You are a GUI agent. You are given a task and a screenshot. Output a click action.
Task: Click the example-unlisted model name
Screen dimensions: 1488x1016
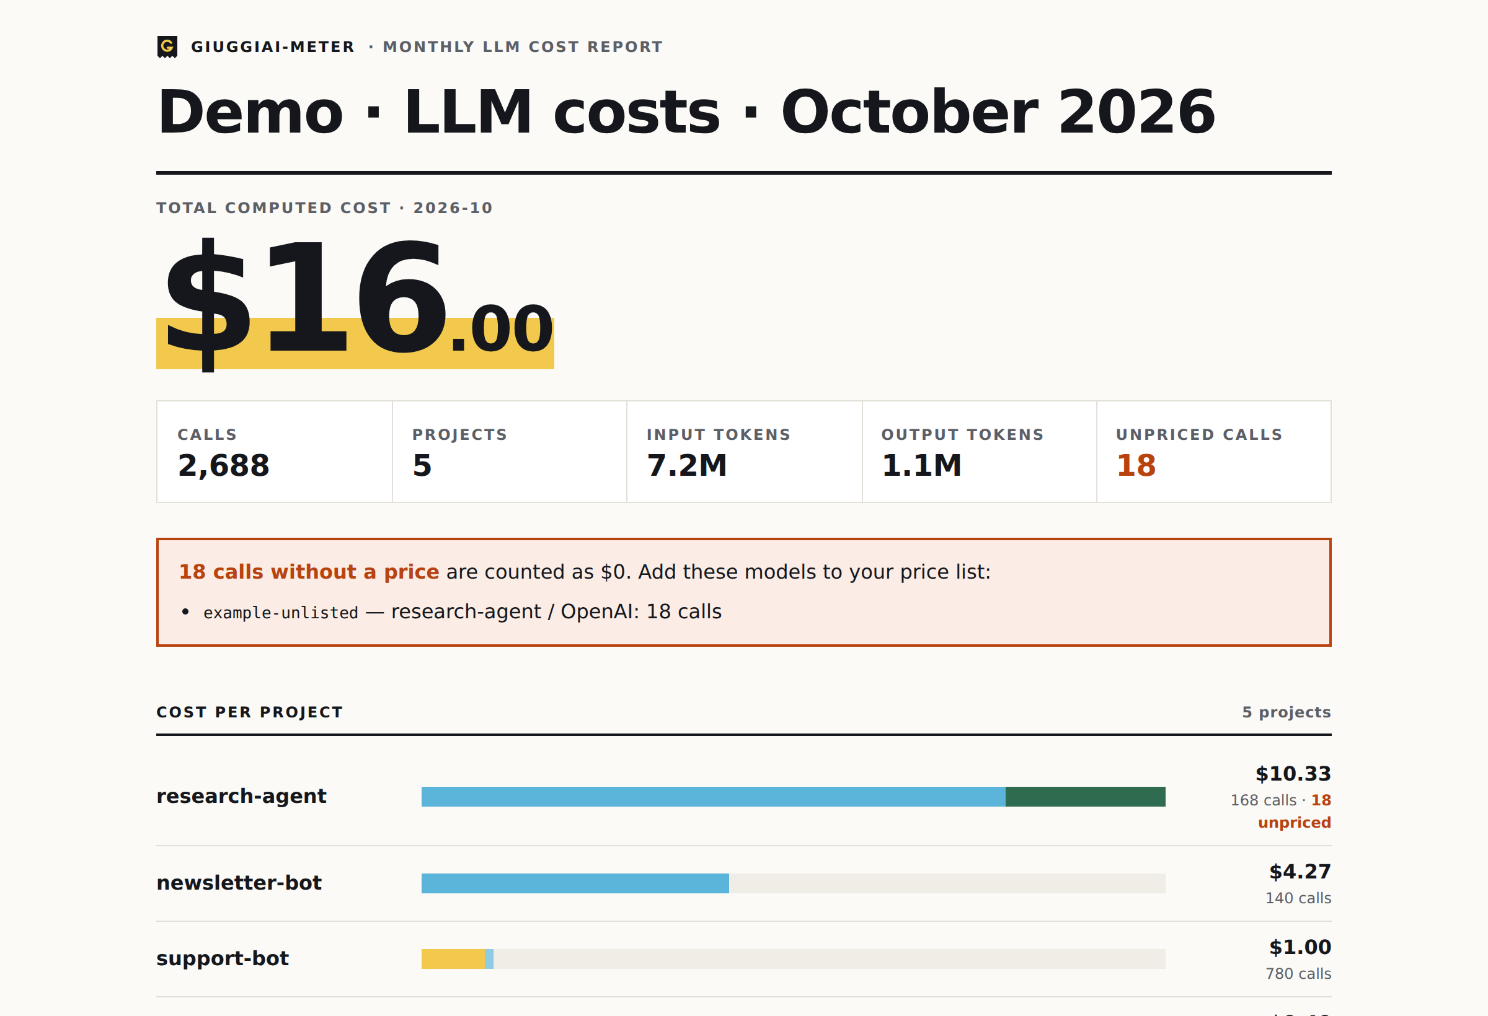pos(280,613)
